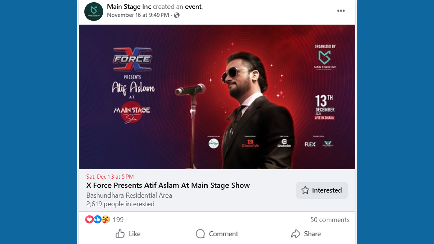View the 50 comments
Screen dimensions: 434x244
tap(330, 220)
